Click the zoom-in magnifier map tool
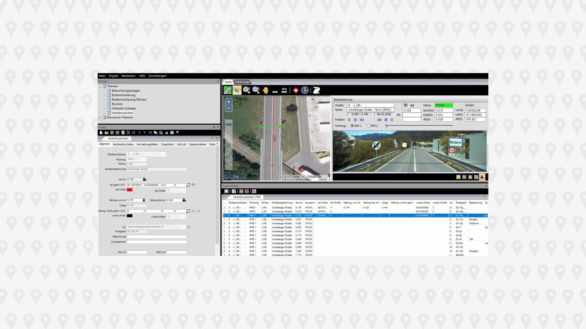Screen dimensions: 586x329 point(246,90)
